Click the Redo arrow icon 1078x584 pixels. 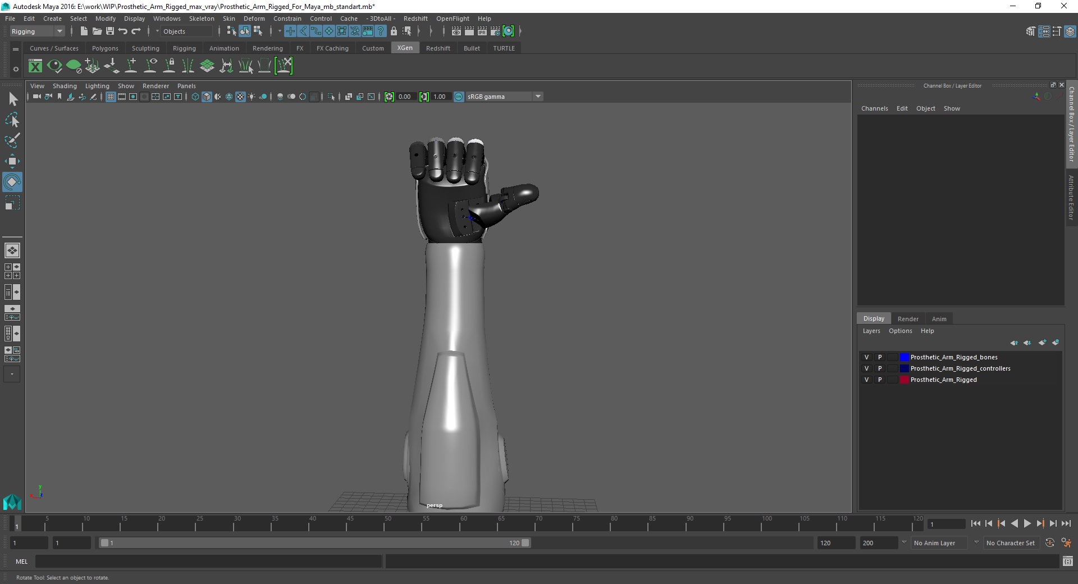tap(136, 31)
